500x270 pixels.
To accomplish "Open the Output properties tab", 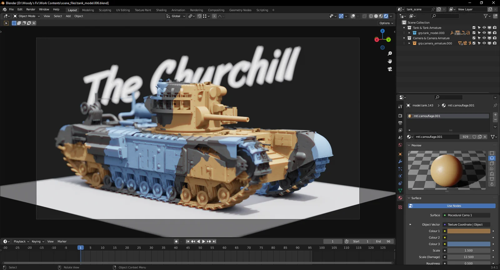I will (x=400, y=123).
